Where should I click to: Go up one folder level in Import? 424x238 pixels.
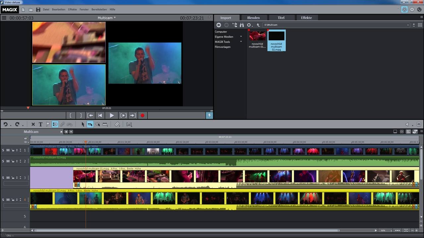[258, 25]
